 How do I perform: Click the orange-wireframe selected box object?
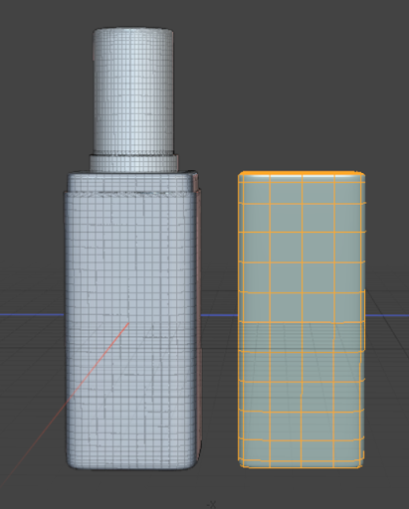coord(302,320)
